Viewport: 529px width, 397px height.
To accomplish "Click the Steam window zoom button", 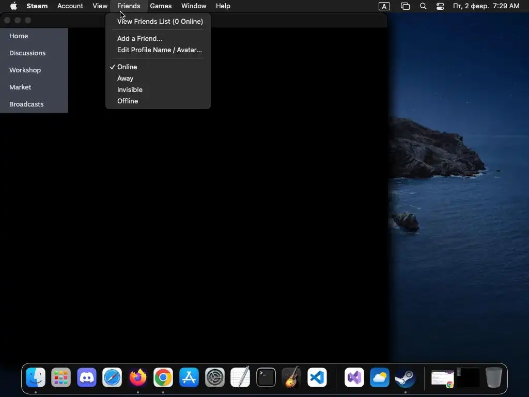I will [x=28, y=20].
